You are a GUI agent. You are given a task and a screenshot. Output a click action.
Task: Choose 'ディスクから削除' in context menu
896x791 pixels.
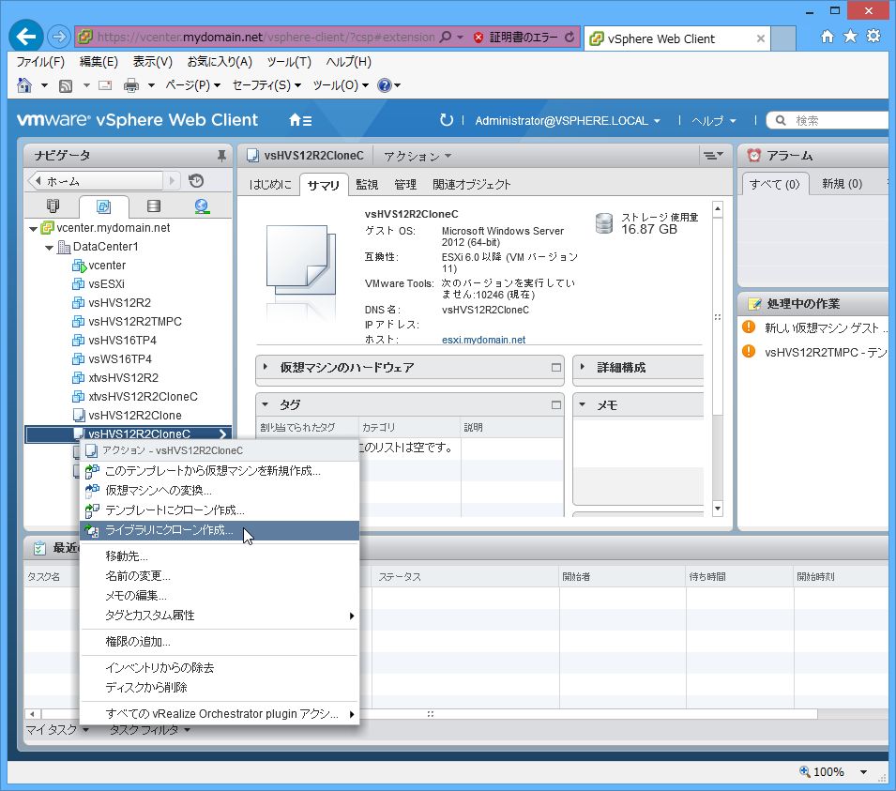tap(220, 688)
